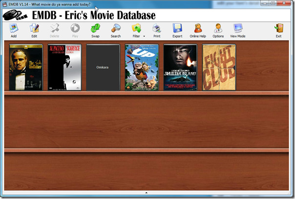This screenshot has width=295, height=199.
Task: Click the EMDB film reel logo
Action: [x=15, y=15]
